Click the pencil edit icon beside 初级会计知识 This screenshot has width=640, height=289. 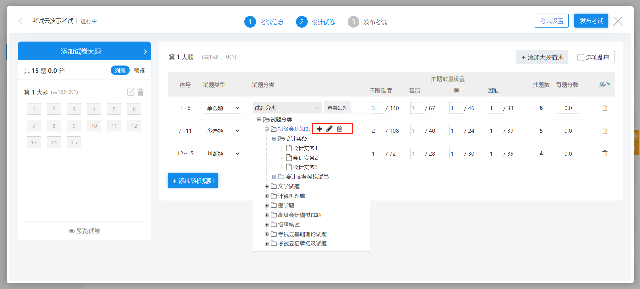329,129
